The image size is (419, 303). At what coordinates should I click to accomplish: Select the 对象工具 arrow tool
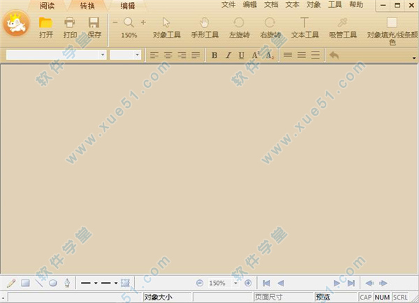[x=167, y=28]
